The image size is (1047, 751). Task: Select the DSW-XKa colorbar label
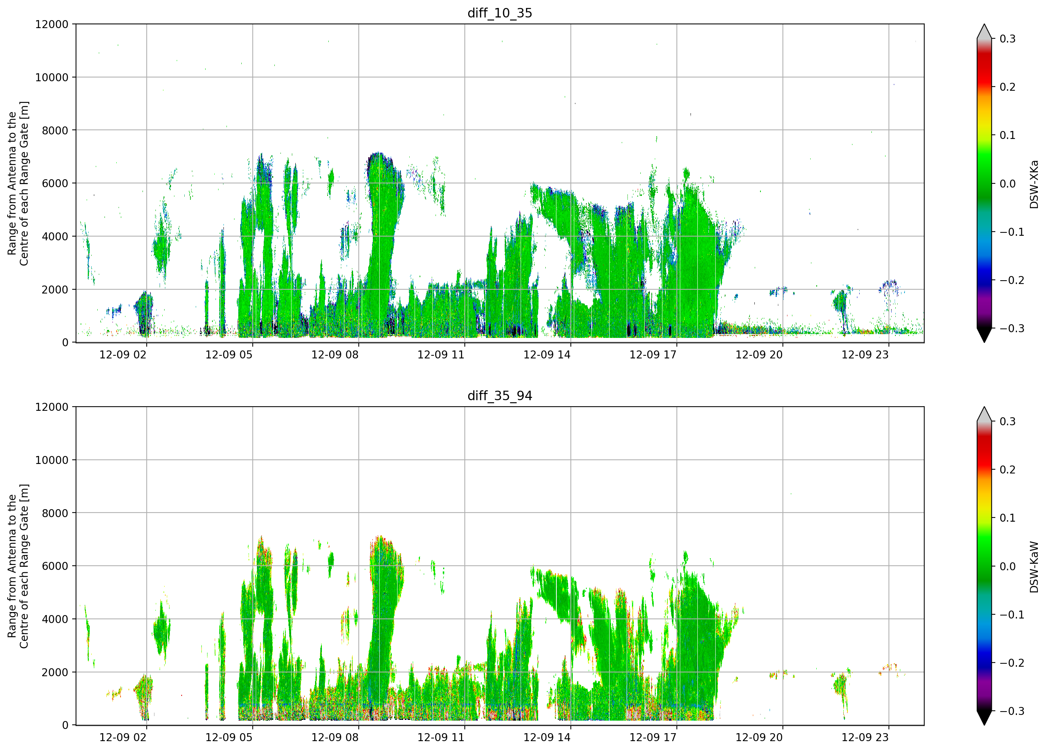tap(1034, 184)
